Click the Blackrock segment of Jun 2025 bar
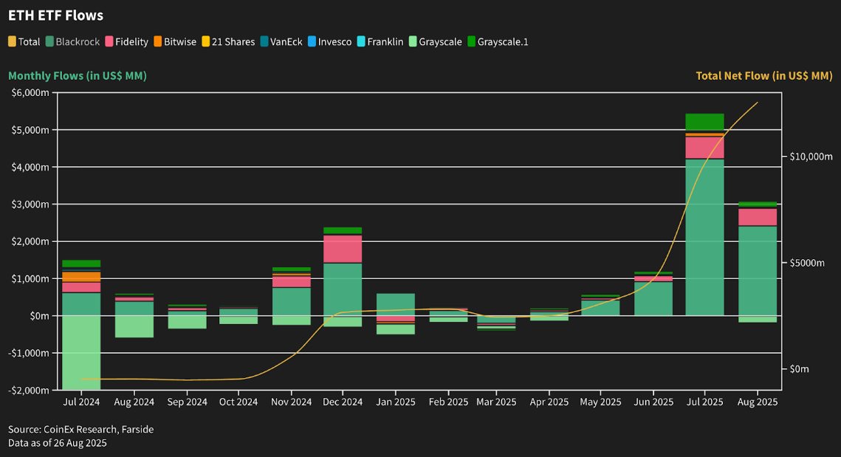The image size is (841, 457). click(653, 299)
